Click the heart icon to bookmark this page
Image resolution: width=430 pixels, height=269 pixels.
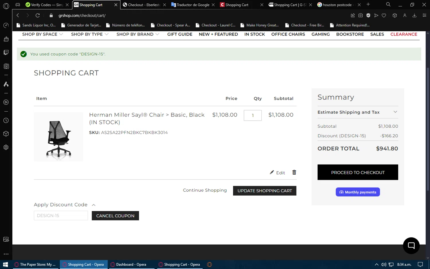pos(384,15)
